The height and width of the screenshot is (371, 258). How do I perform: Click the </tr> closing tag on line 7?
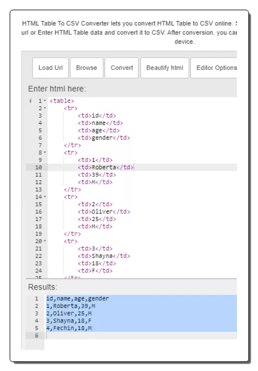[72, 145]
